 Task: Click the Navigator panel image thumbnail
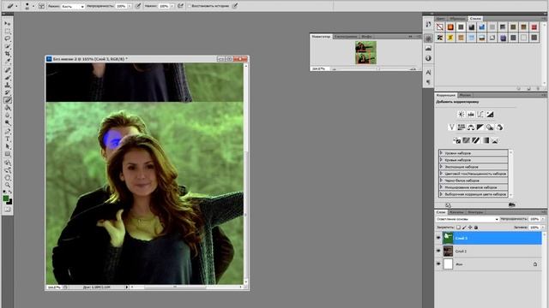[366, 52]
